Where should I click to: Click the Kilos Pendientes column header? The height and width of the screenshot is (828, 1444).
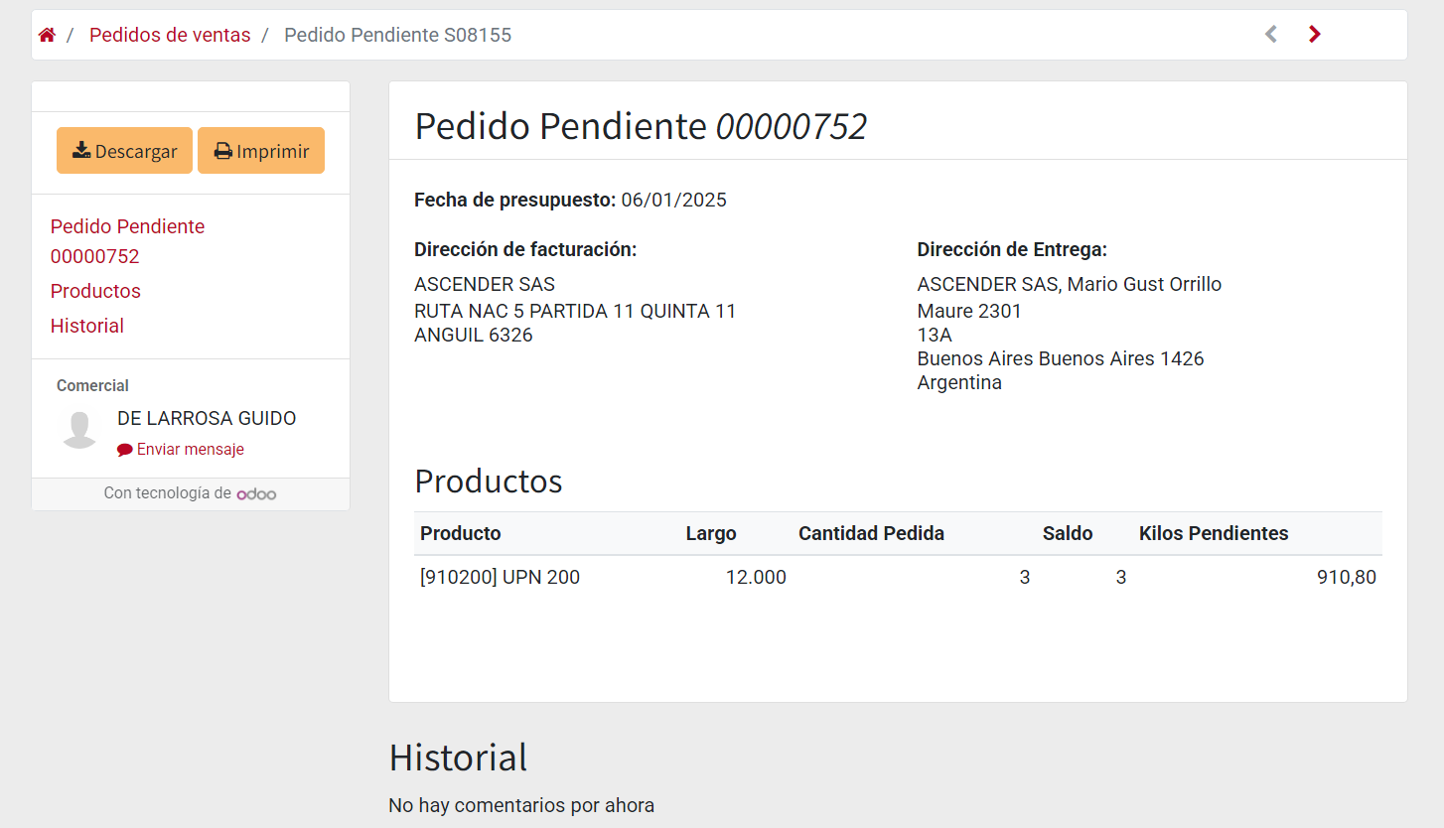(x=1214, y=533)
